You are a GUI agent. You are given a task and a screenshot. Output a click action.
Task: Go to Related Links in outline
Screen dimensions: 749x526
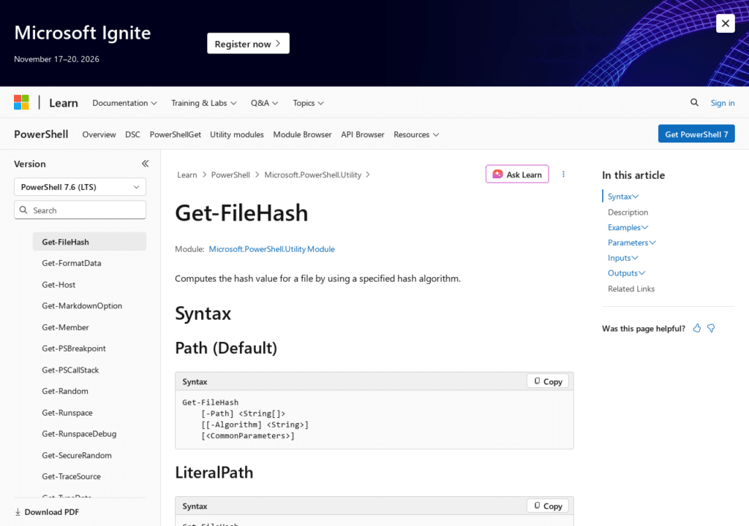[x=631, y=289]
